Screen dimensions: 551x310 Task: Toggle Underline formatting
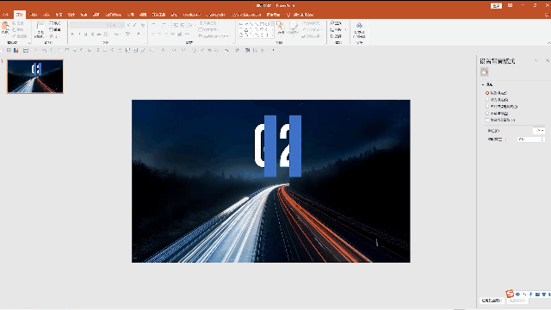coord(85,34)
